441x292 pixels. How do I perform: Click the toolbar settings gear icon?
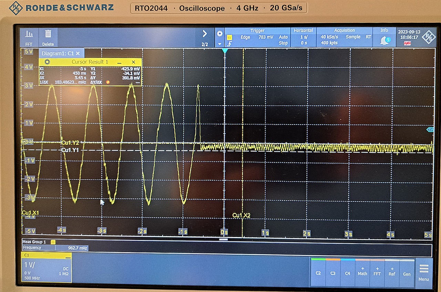[x=219, y=34]
